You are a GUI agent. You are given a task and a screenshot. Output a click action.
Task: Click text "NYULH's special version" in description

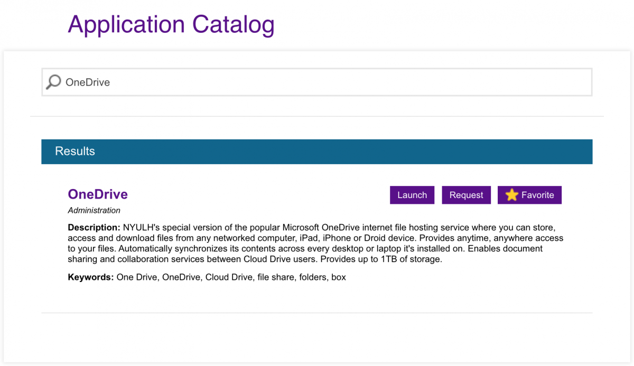[172, 228]
